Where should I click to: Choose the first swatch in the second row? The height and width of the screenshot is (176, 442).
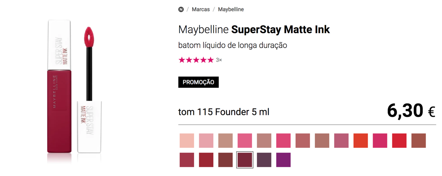click(x=187, y=160)
